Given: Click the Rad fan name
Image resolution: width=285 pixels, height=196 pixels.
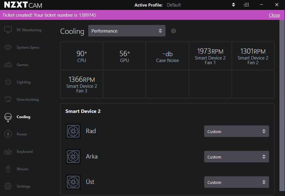Looking at the screenshot, I should point(91,131).
